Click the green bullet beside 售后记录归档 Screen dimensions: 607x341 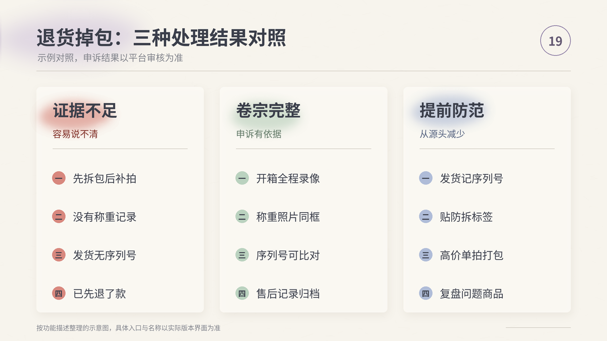coord(242,294)
